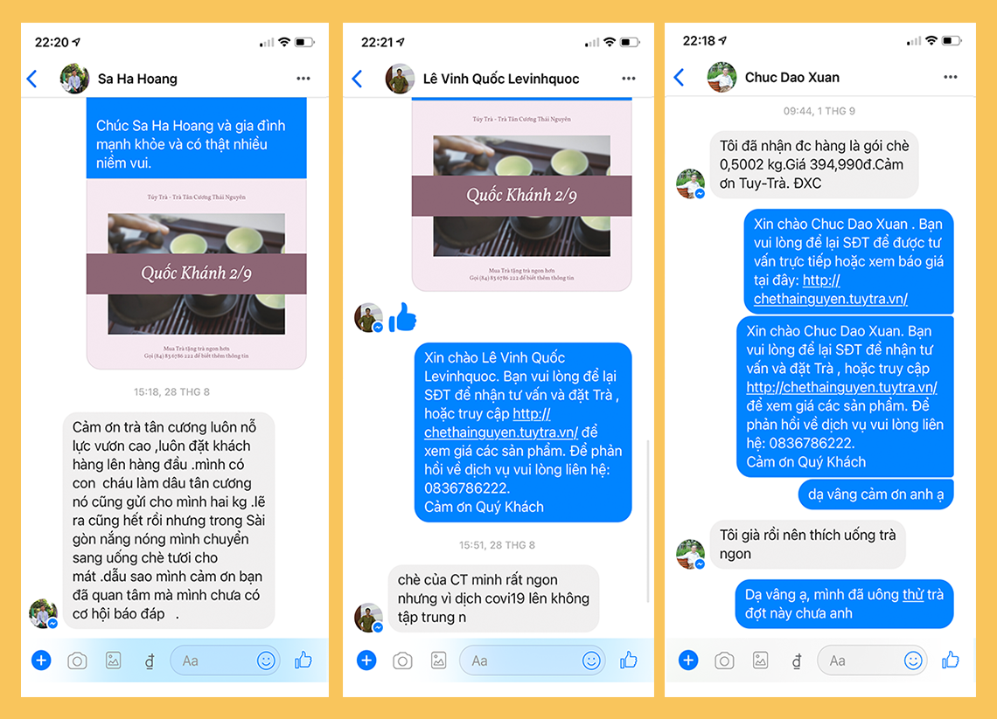Image resolution: width=997 pixels, height=719 pixels.
Task: Open Sa Ha Hoang profile avatar in header
Action: (x=74, y=79)
